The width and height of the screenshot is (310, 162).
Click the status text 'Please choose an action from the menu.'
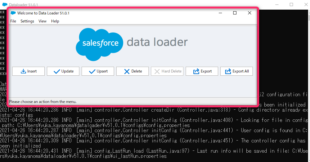pos(43,102)
